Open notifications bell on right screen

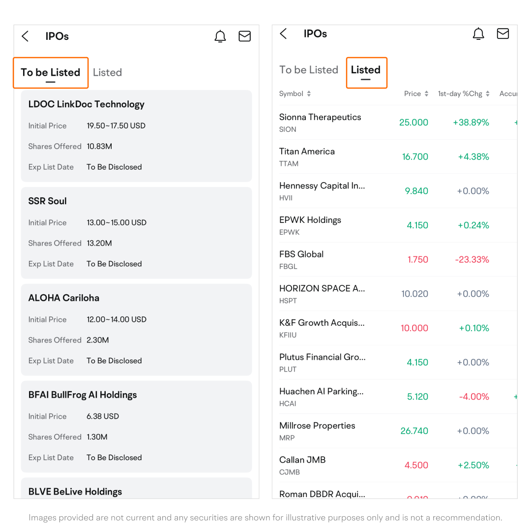pyautogui.click(x=478, y=34)
